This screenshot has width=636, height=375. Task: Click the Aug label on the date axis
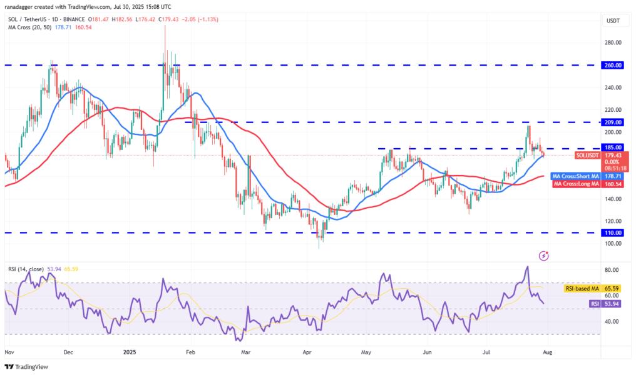pos(547,352)
